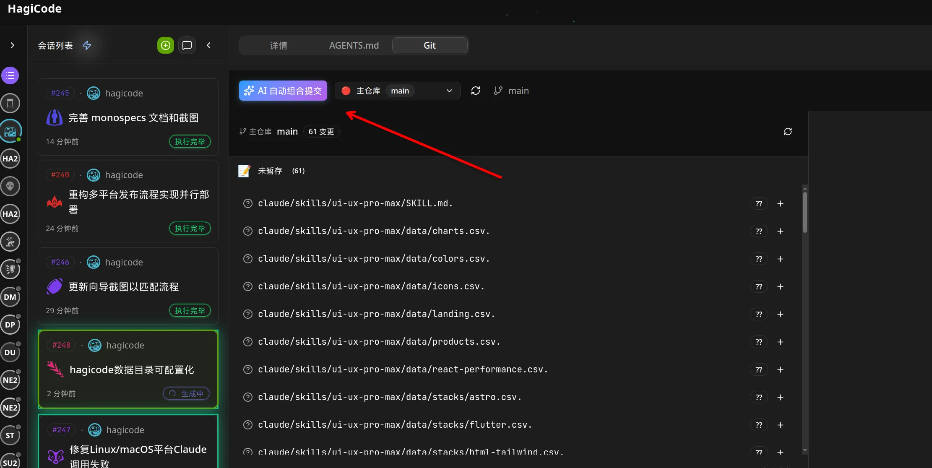Collapse the session list panel chevron

click(x=208, y=45)
